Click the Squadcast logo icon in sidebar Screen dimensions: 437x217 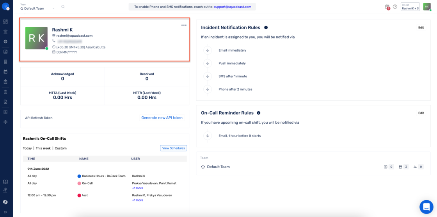click(x=5, y=202)
